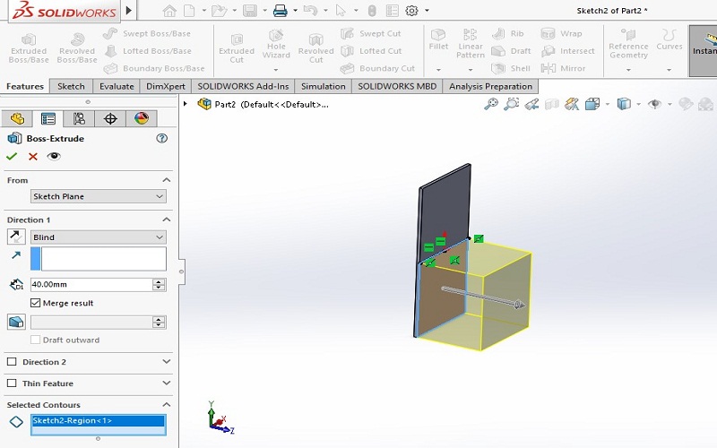Enable the Direction 2 checkbox
Screen dimensions: 717x448
coord(12,362)
